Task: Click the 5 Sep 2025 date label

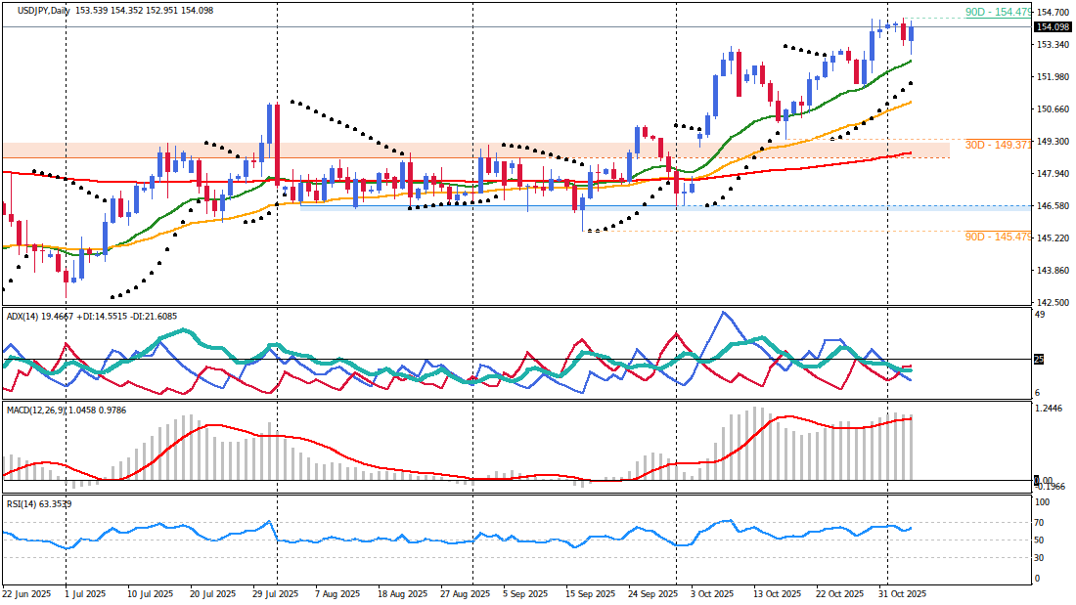Action: coord(525,594)
